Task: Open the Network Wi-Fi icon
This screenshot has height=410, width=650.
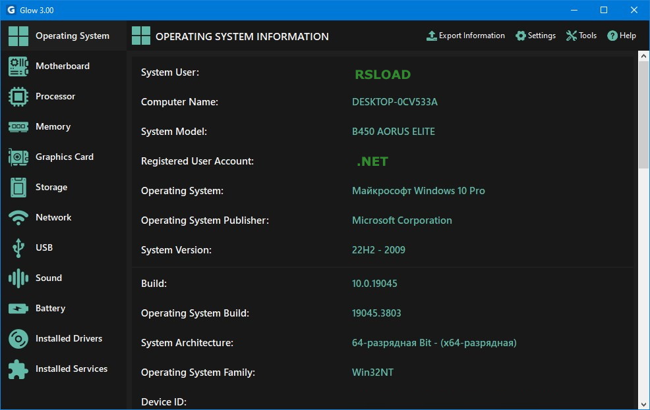Action: [x=18, y=218]
